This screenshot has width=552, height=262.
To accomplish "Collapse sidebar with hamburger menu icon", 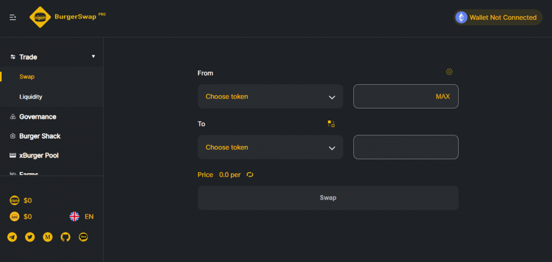I will (13, 17).
